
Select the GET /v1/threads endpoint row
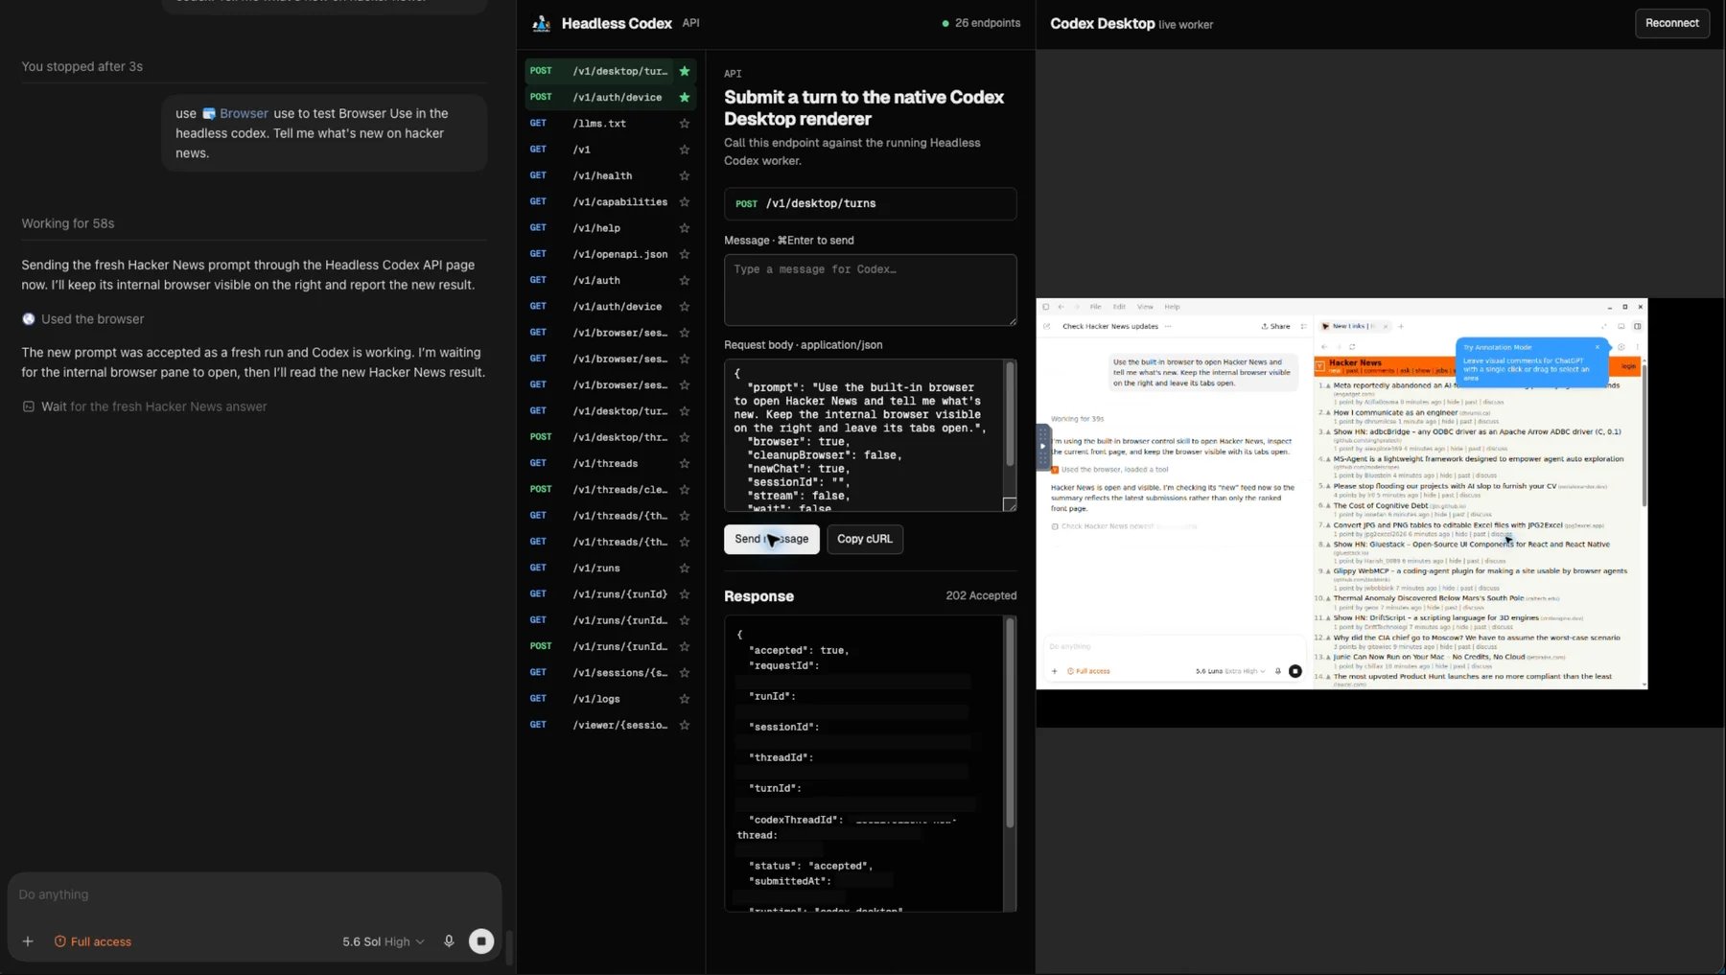coord(610,463)
